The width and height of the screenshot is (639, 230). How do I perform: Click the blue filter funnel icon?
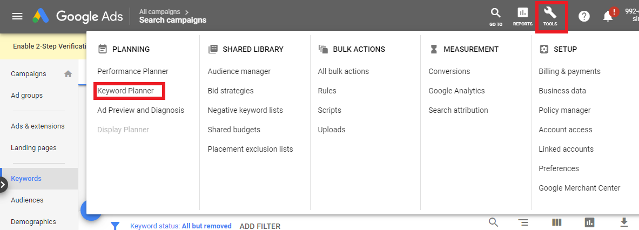116,226
